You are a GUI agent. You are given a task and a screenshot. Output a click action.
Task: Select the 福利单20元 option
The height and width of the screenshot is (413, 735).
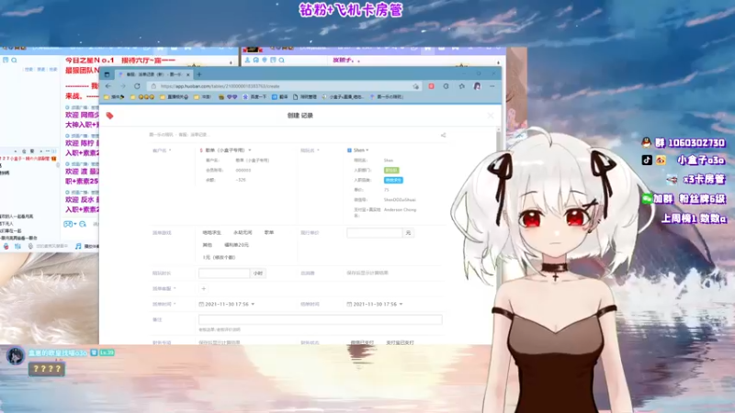click(x=236, y=245)
